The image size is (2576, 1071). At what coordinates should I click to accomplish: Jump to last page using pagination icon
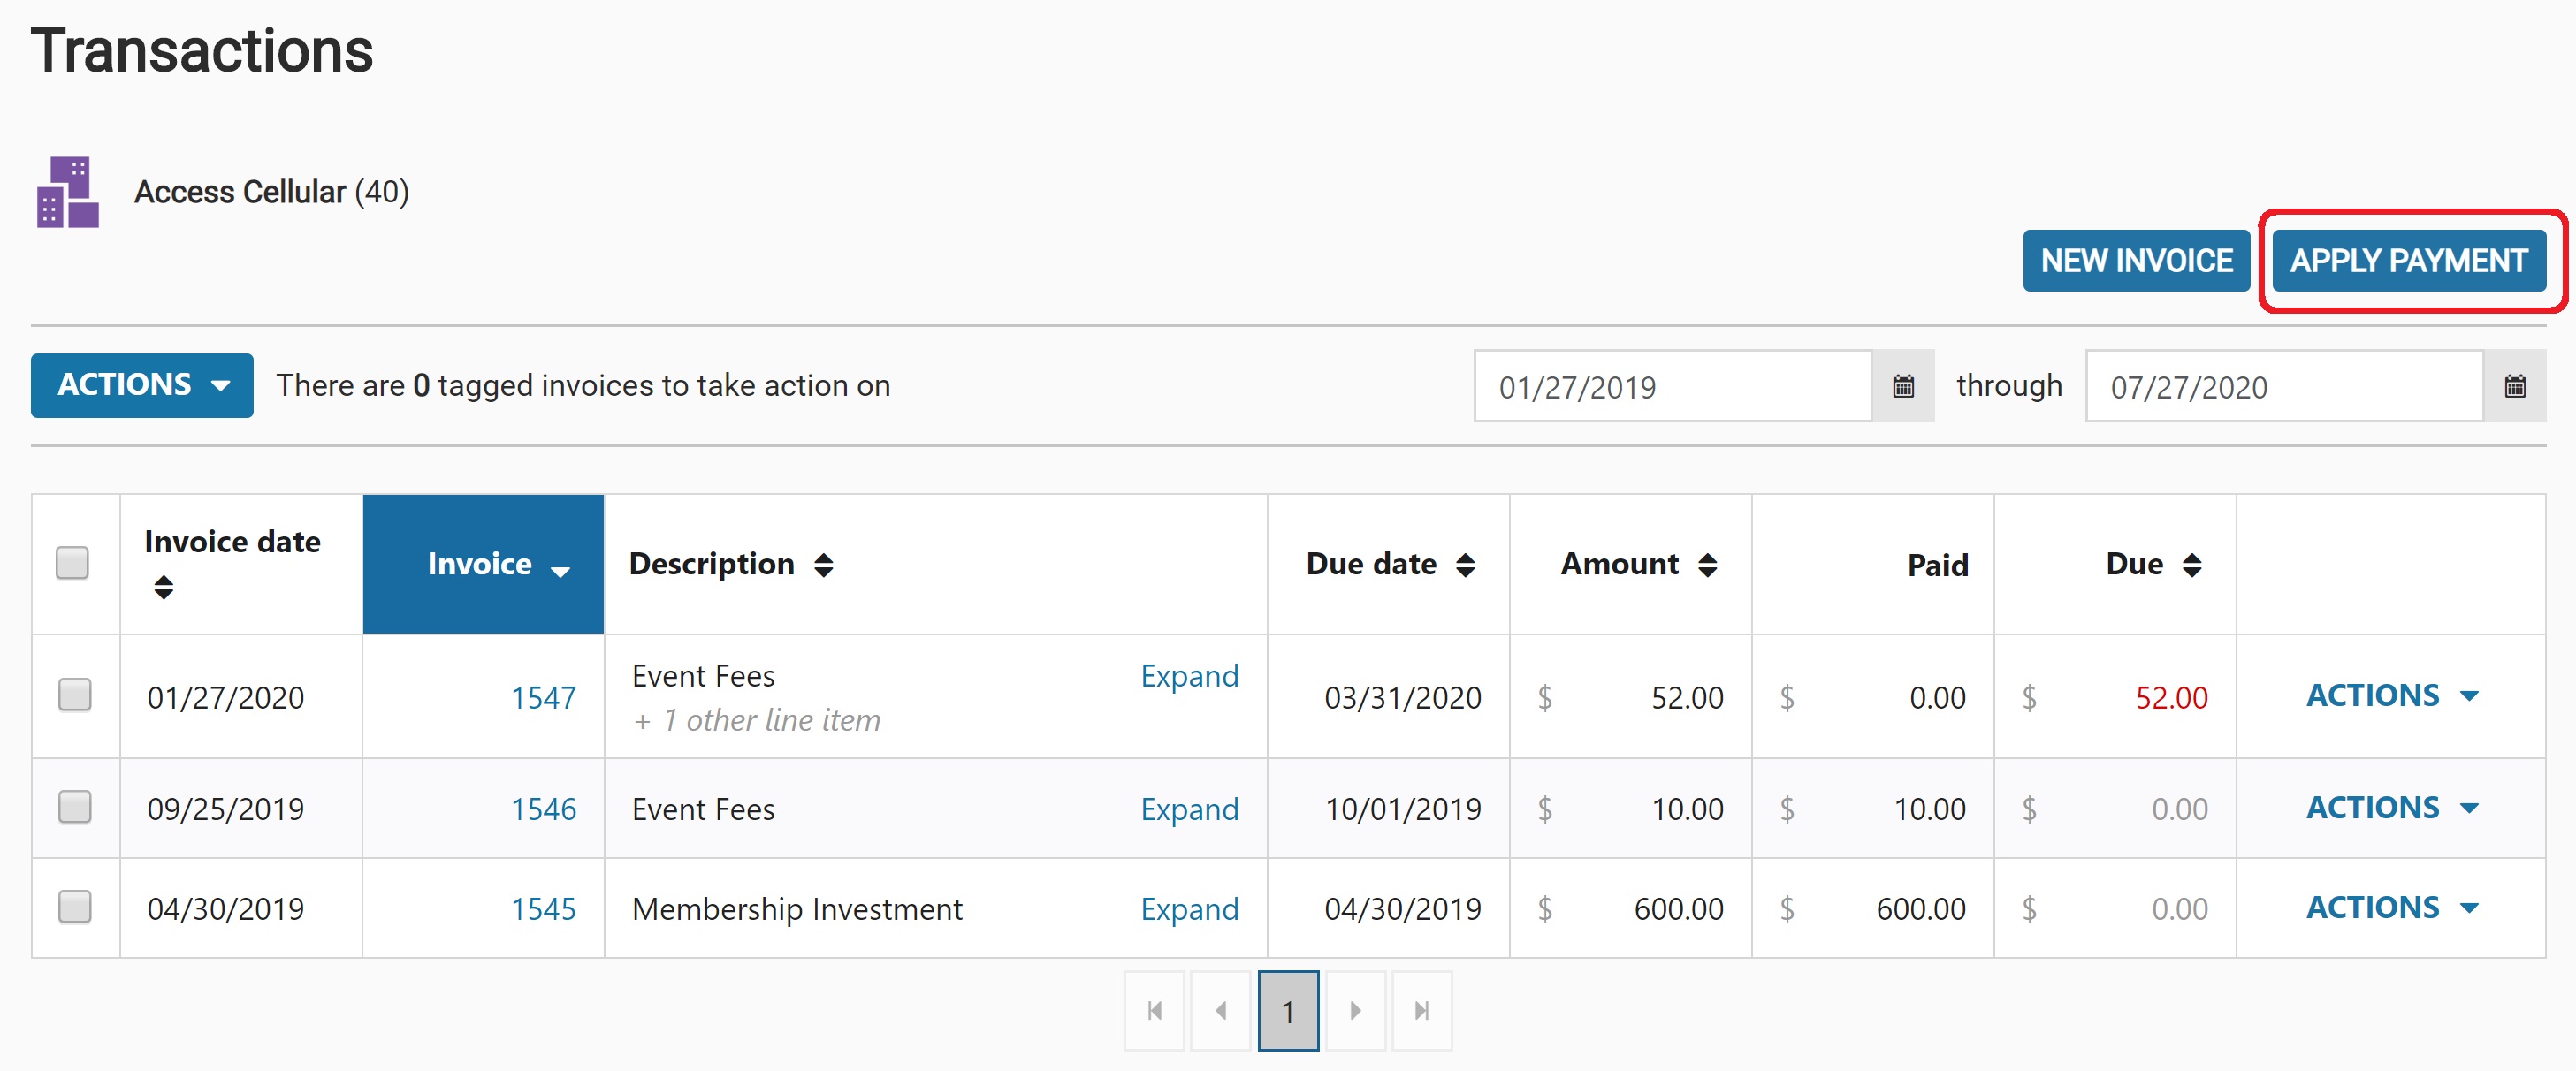(1421, 1010)
